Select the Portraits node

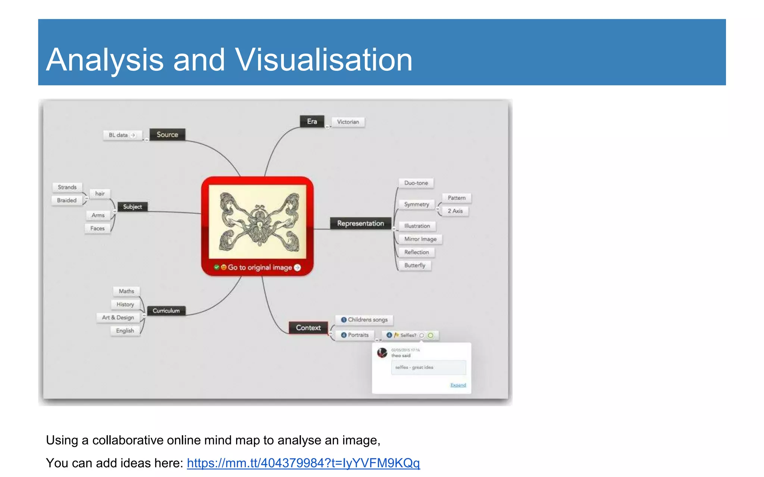pyautogui.click(x=355, y=335)
